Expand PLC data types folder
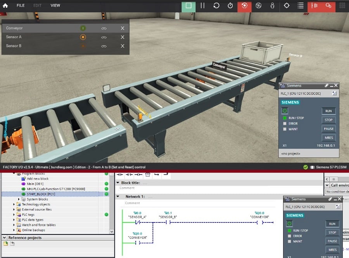 14,220
